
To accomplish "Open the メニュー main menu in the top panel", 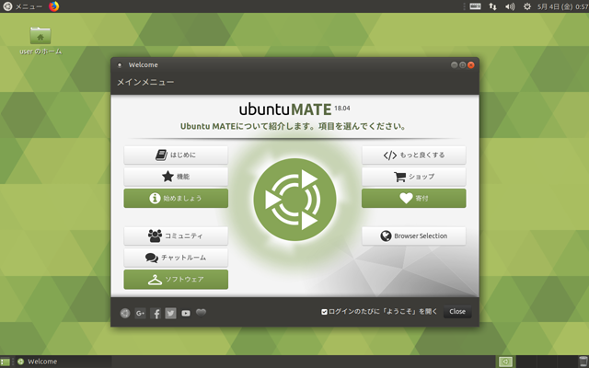I will coord(22,6).
